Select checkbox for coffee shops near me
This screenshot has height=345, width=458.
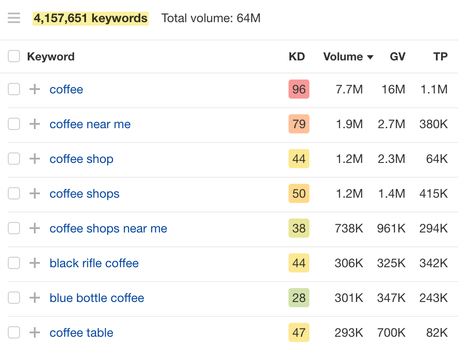click(x=14, y=229)
